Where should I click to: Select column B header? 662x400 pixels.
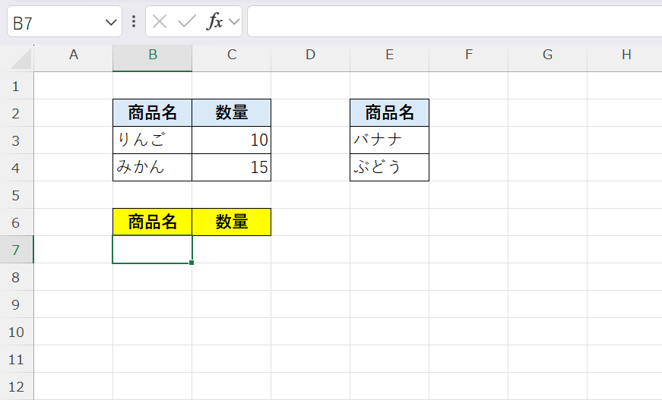(x=153, y=55)
